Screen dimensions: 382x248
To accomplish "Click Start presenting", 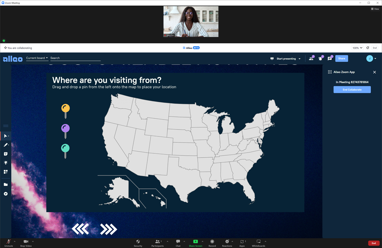I will pos(284,59).
